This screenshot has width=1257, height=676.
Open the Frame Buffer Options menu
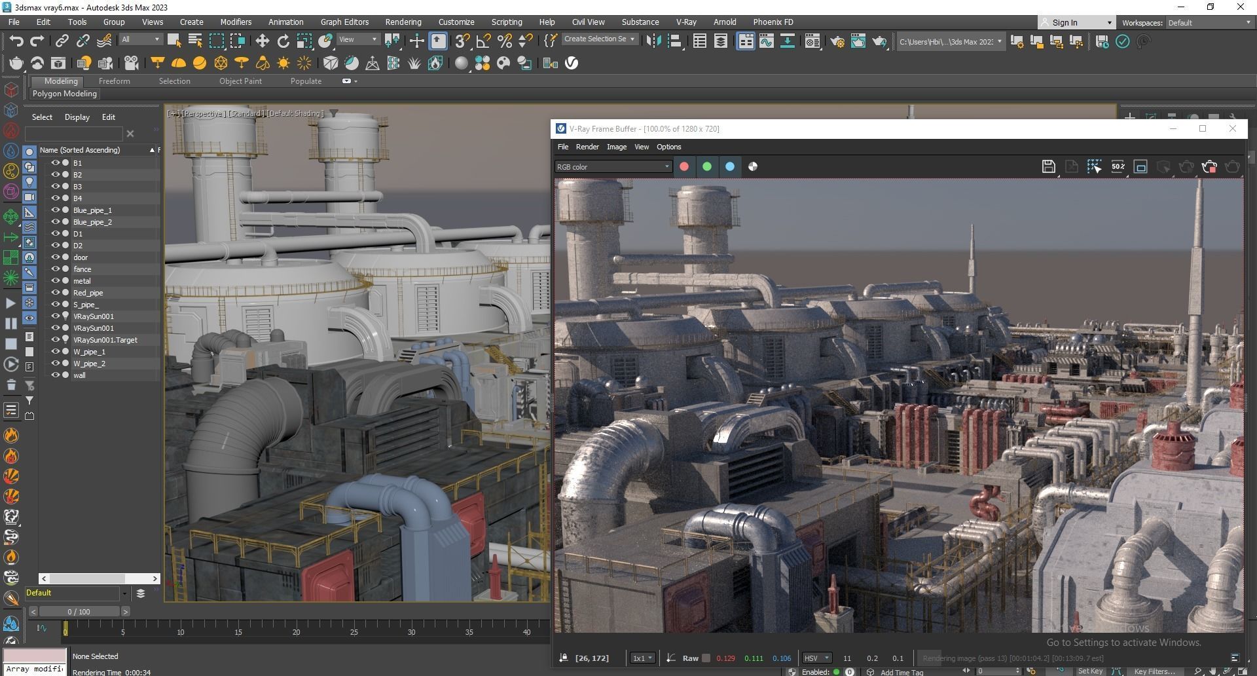(x=668, y=147)
